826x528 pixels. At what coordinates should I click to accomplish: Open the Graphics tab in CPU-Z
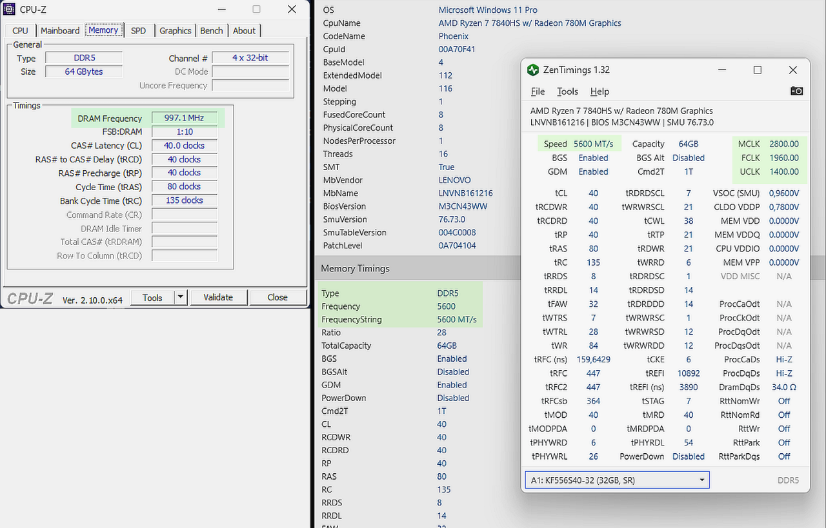(x=176, y=30)
